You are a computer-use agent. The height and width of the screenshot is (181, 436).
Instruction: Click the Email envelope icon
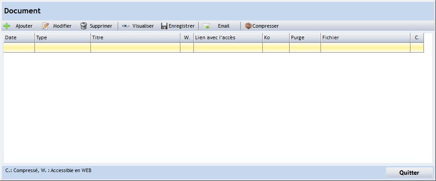pyautogui.click(x=206, y=26)
